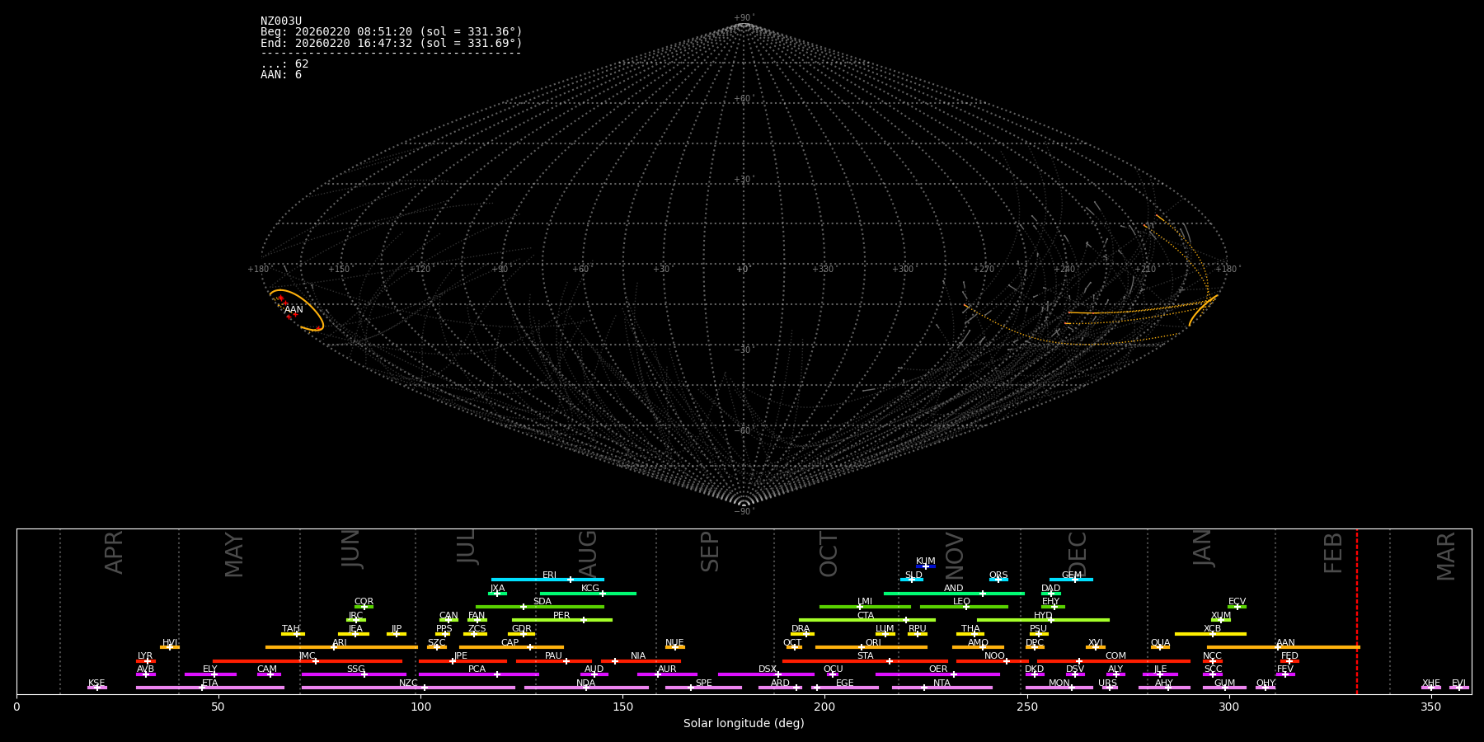The width and height of the screenshot is (1484, 742).
Task: Select the Beg: 20260220 08:51:20 line
Action: pos(392,32)
